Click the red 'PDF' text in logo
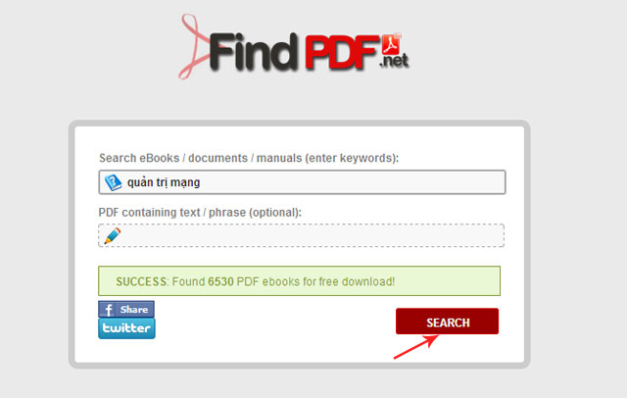This screenshot has width=627, height=398. tap(342, 52)
